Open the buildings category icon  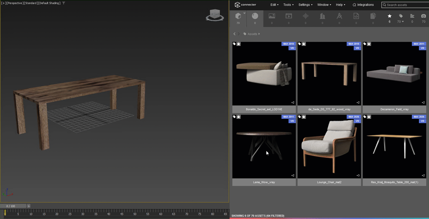[323, 16]
